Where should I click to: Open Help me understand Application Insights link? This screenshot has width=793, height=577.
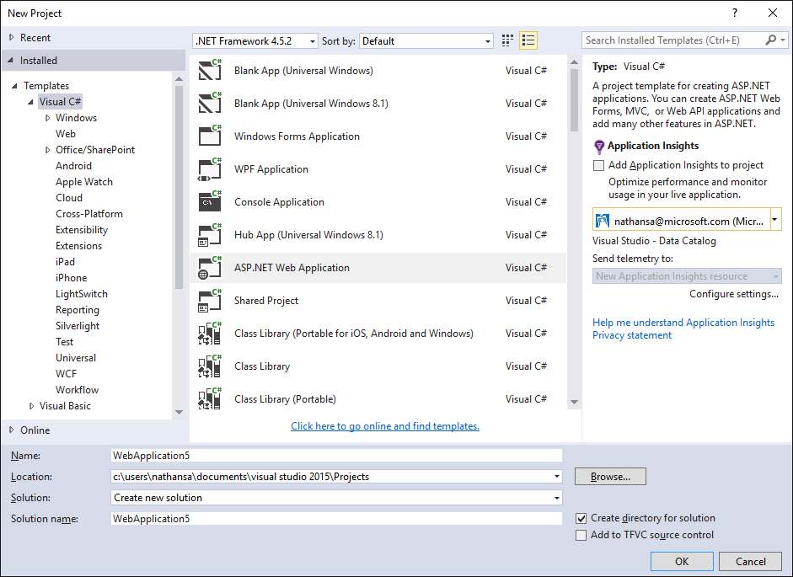click(x=684, y=322)
